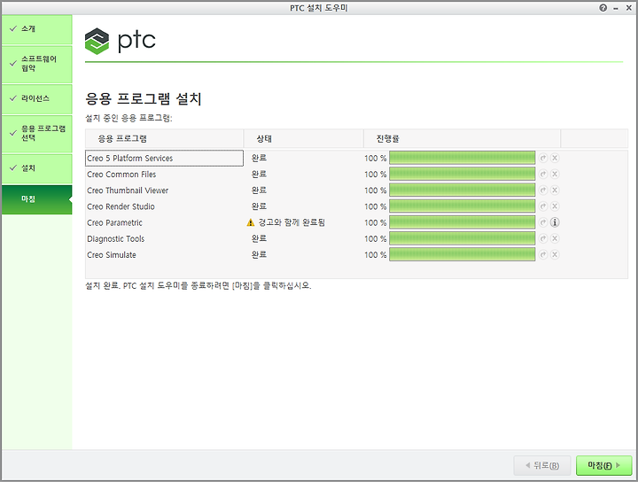Click cancel icon for Creo Common Files

click(555, 174)
